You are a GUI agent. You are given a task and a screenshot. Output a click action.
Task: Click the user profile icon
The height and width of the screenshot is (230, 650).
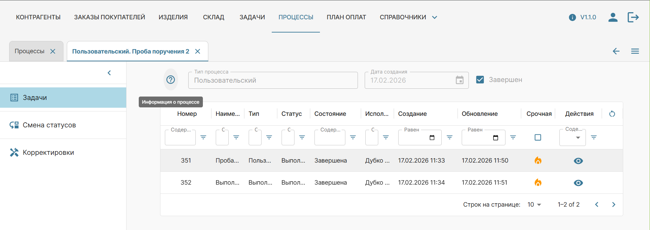613,17
